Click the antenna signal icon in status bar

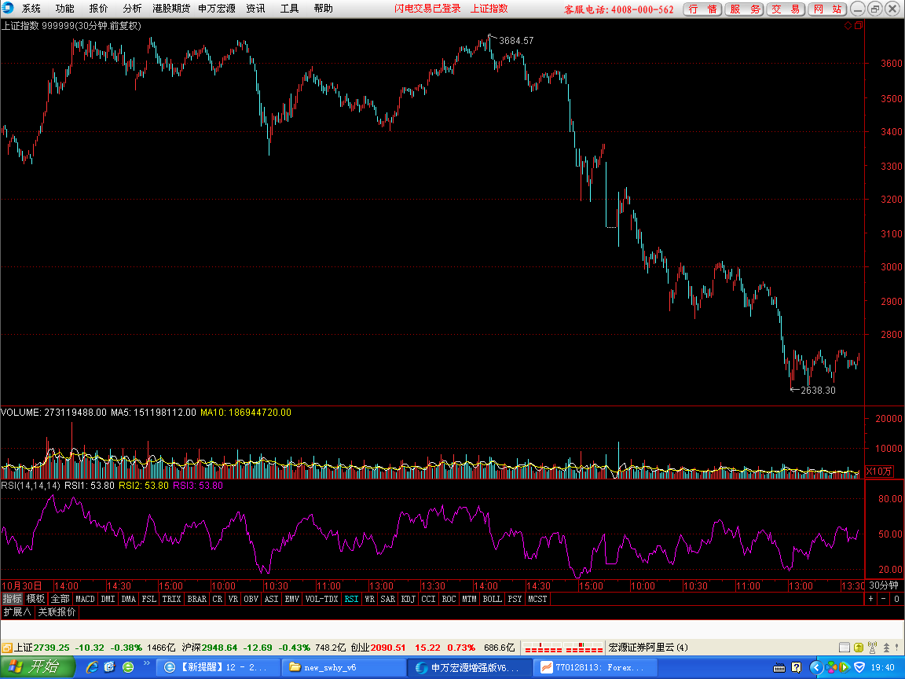(x=872, y=648)
